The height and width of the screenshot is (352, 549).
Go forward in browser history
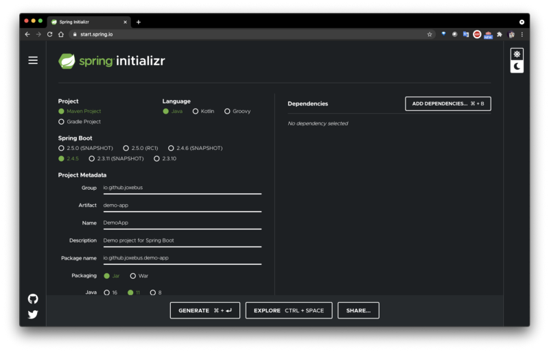[38, 34]
